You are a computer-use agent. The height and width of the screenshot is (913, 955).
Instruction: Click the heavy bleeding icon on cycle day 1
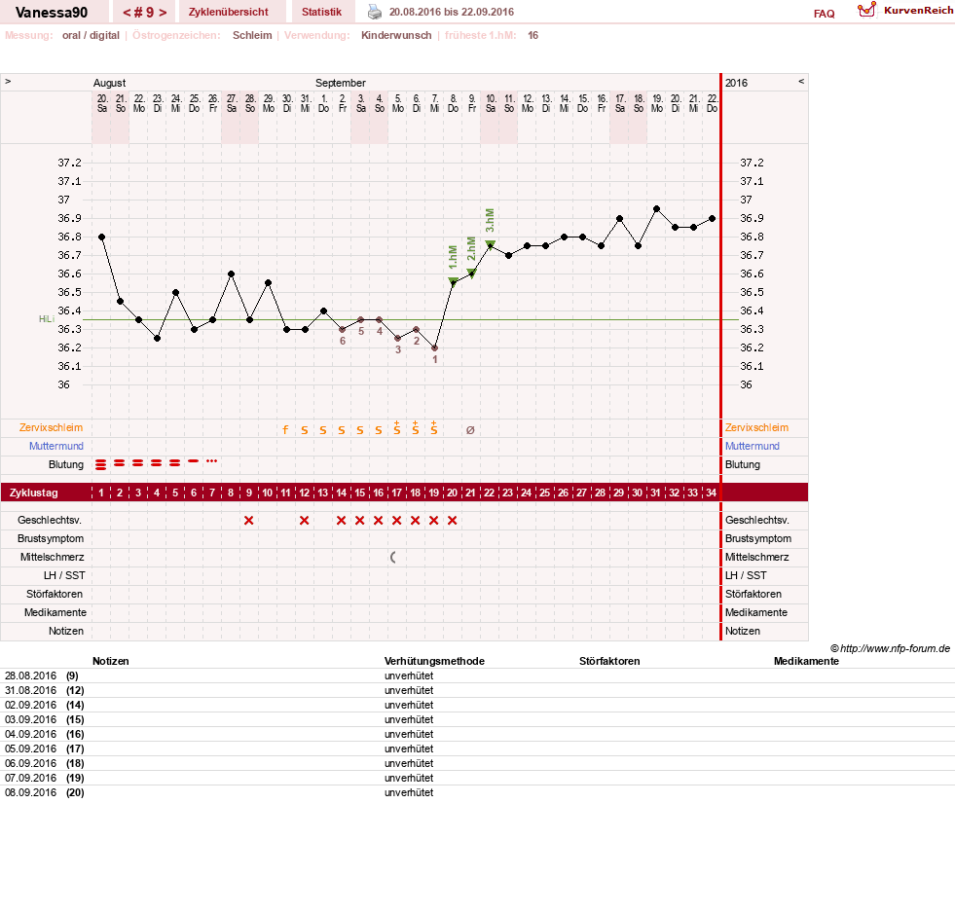(x=101, y=464)
